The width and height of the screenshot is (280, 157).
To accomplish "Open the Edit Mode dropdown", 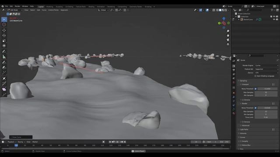I will [x=15, y=10].
